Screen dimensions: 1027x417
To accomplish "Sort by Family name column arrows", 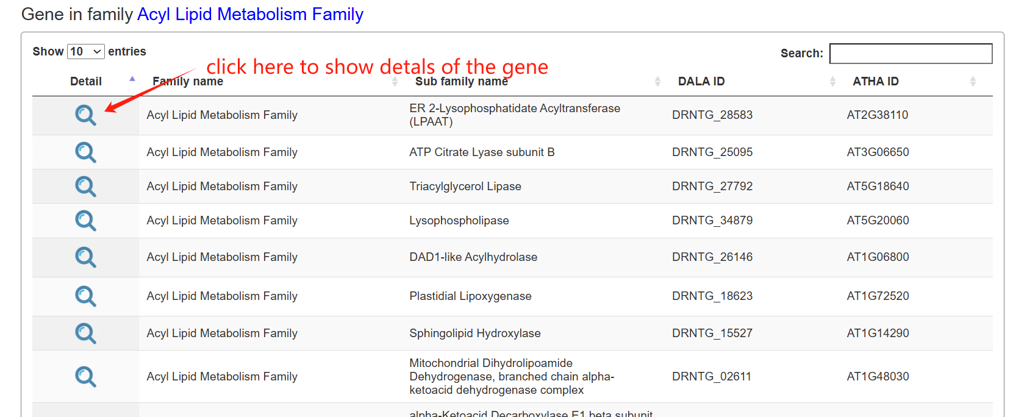I will coord(395,81).
